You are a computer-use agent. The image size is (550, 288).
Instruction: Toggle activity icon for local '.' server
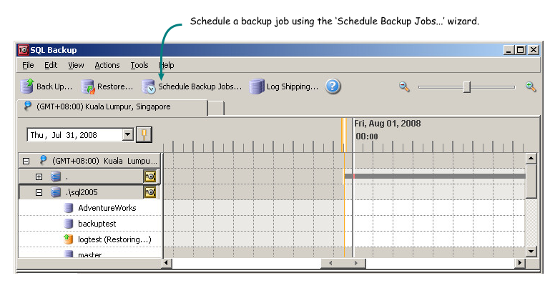[150, 176]
